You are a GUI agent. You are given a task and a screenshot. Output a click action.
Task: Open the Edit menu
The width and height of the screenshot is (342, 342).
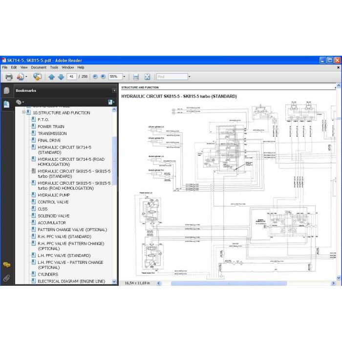(14, 67)
